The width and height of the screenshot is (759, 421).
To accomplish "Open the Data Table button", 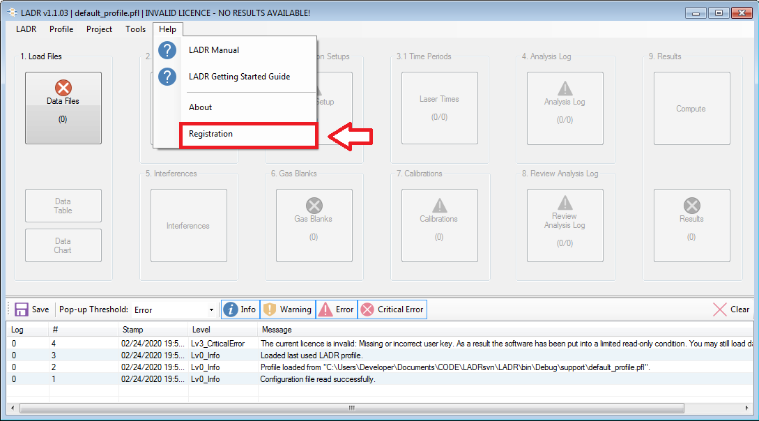I will tap(63, 206).
